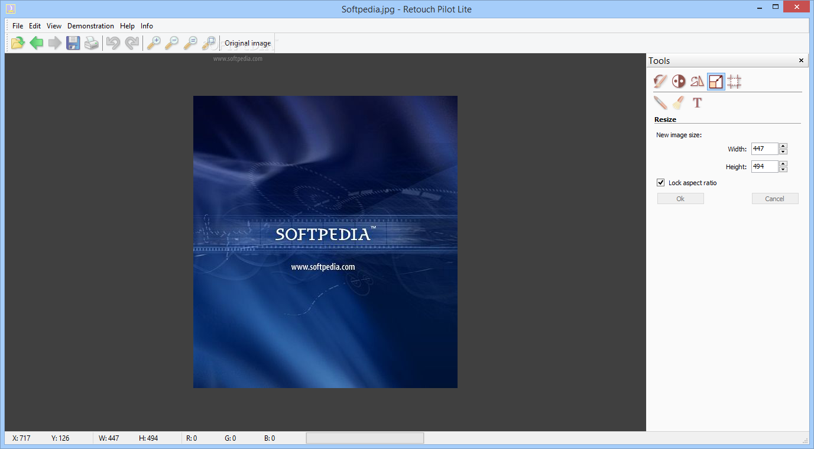Increase the Height value
814x449 pixels.
(783, 164)
